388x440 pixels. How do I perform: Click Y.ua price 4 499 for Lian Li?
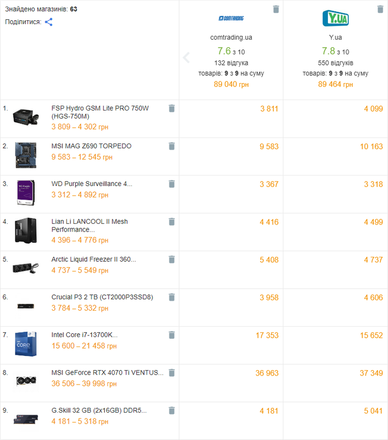[373, 222]
